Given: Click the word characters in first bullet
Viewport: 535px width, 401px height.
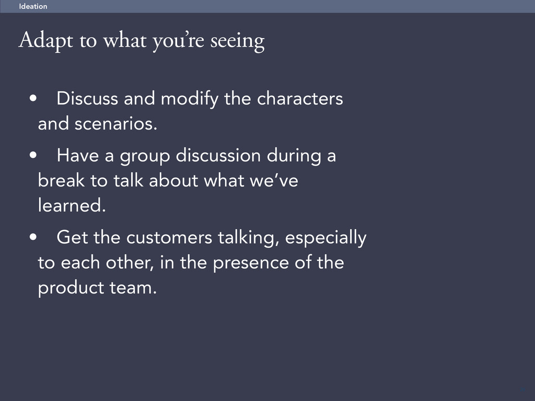Looking at the screenshot, I should pyautogui.click(x=300, y=99).
